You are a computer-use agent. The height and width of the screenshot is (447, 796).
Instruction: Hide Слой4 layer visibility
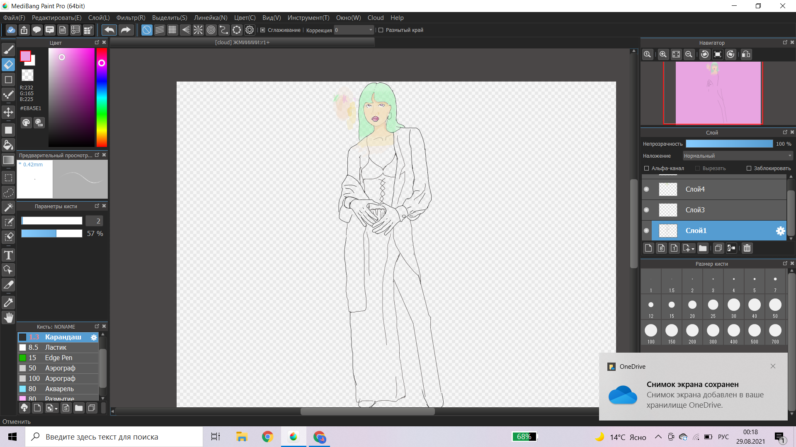(x=646, y=189)
